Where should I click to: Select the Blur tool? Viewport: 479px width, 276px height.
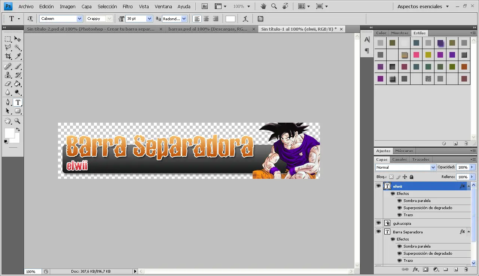pos(7,92)
